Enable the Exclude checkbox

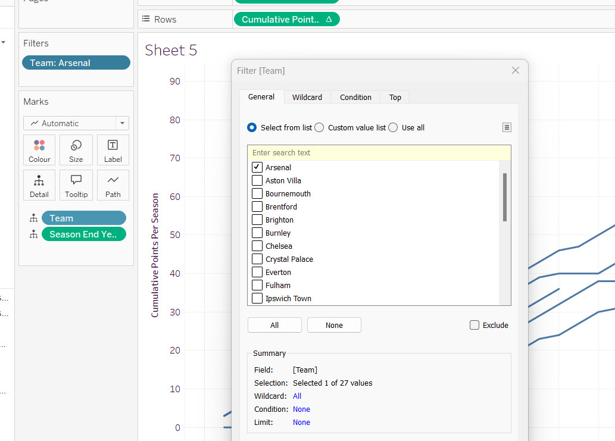pyautogui.click(x=474, y=325)
